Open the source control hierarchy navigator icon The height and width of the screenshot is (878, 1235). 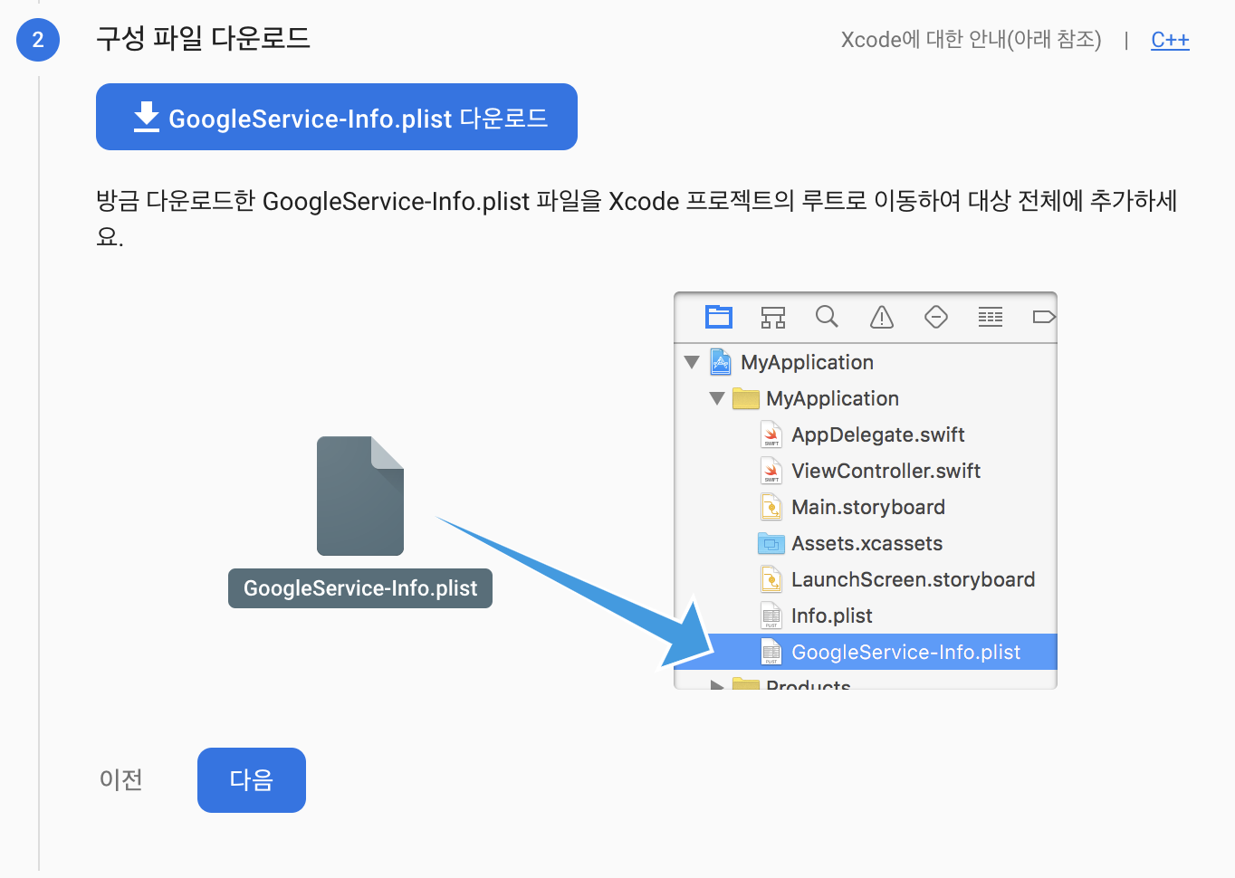click(x=773, y=317)
